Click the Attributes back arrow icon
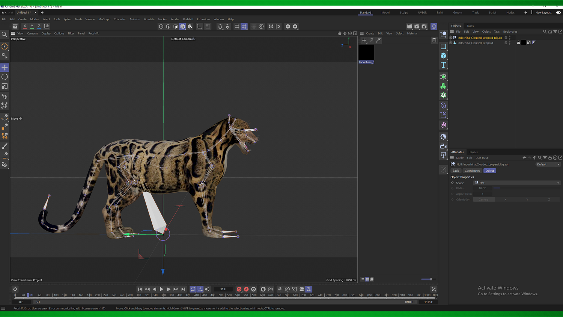Image resolution: width=563 pixels, height=317 pixels. click(524, 158)
